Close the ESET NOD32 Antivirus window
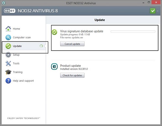Viewport: 162px width, 126px height. (156, 2)
